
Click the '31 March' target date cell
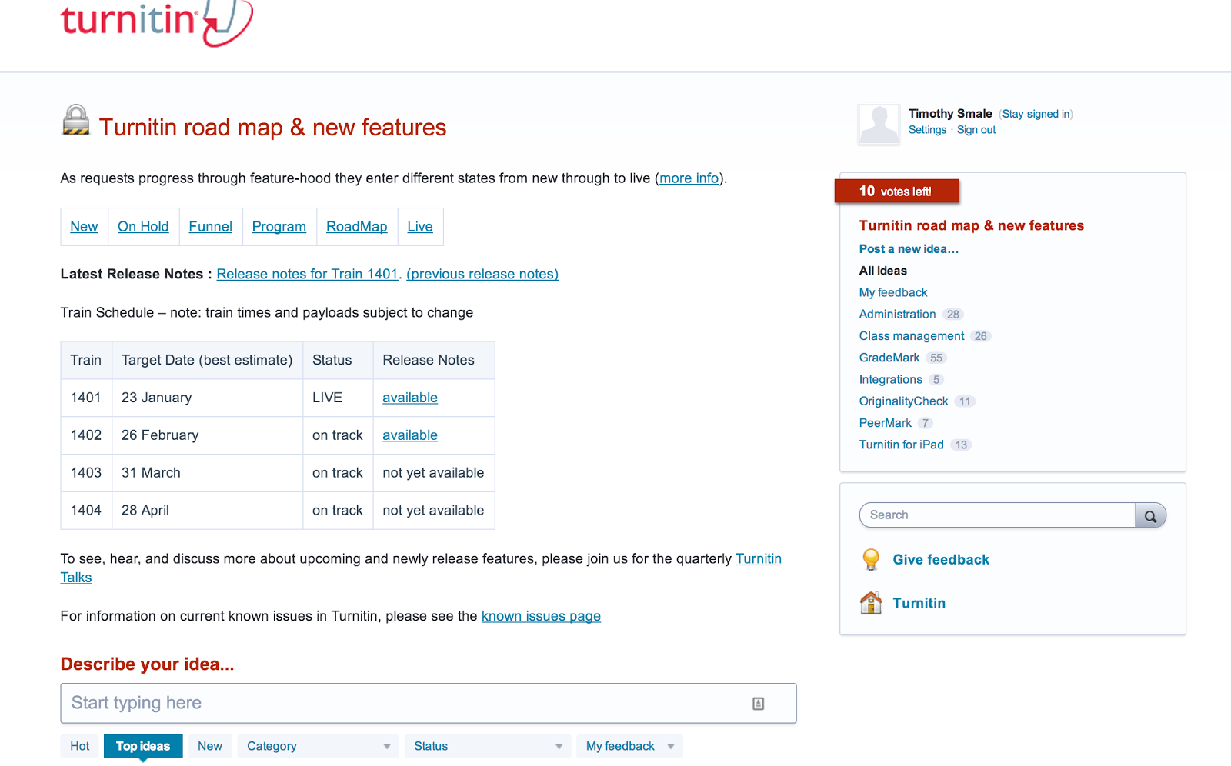[207, 473]
